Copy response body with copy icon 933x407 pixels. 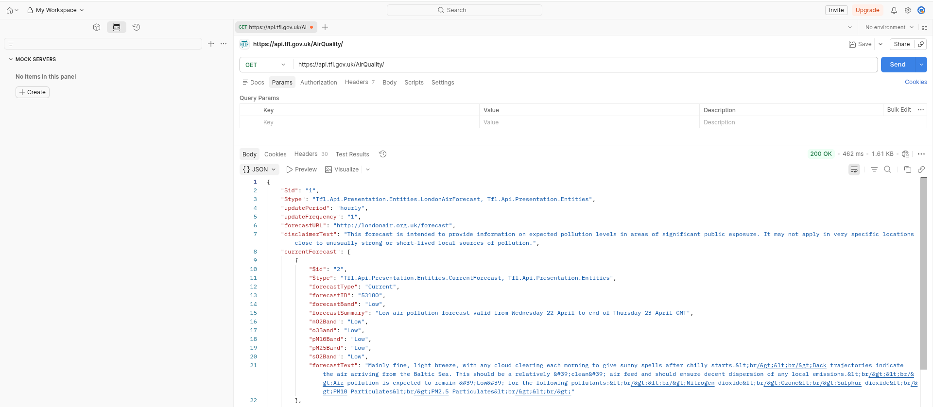[x=907, y=170]
